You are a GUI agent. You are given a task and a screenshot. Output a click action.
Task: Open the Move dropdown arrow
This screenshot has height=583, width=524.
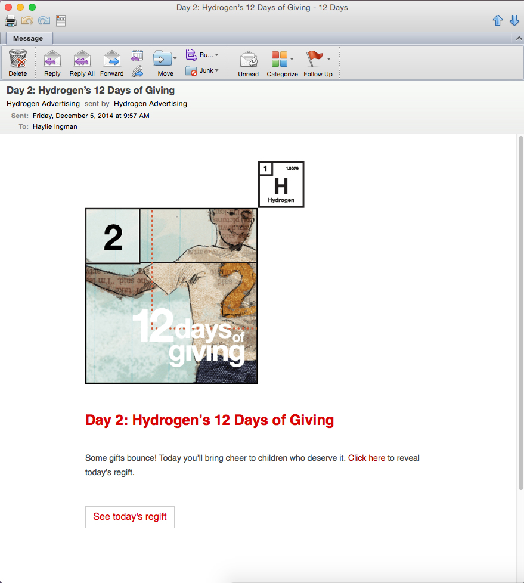click(x=175, y=58)
